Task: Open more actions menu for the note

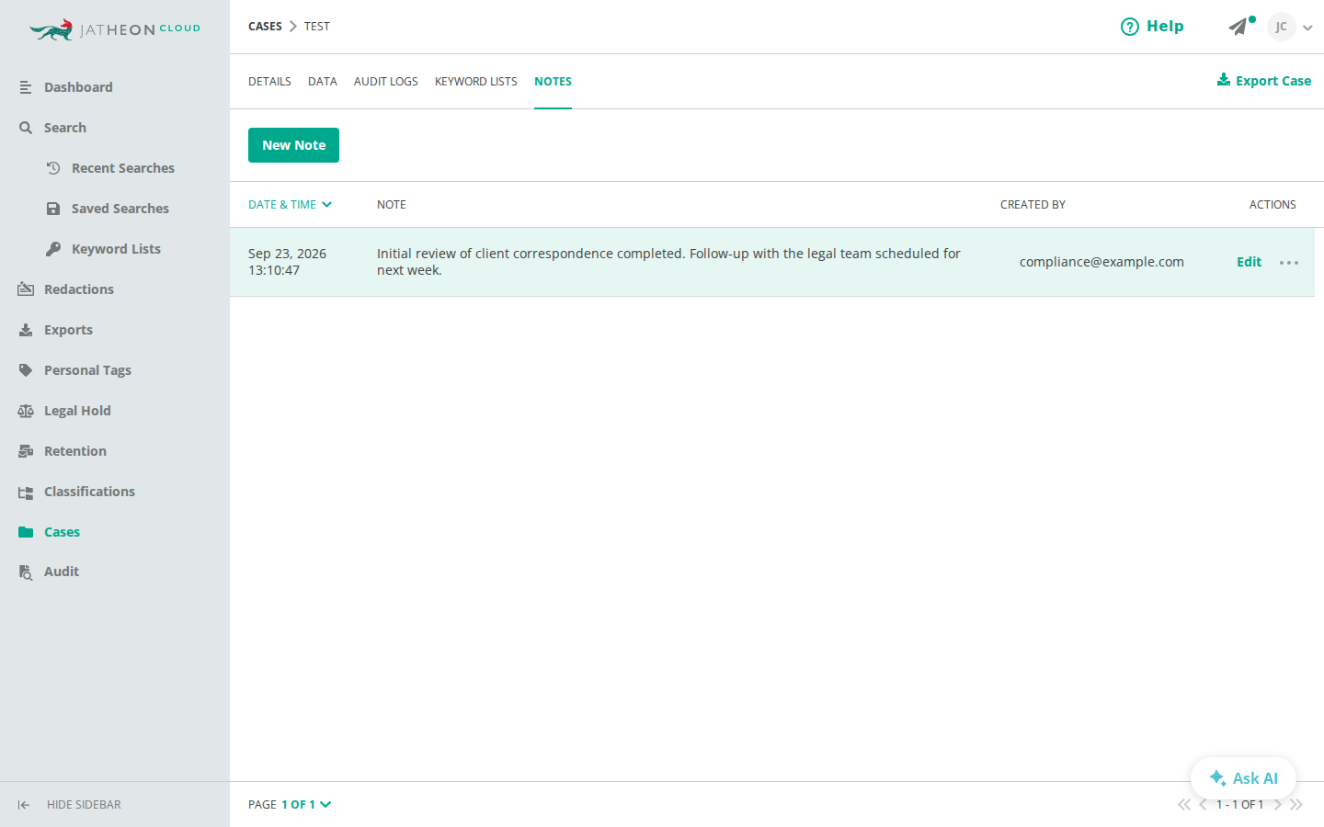Action: (1289, 263)
